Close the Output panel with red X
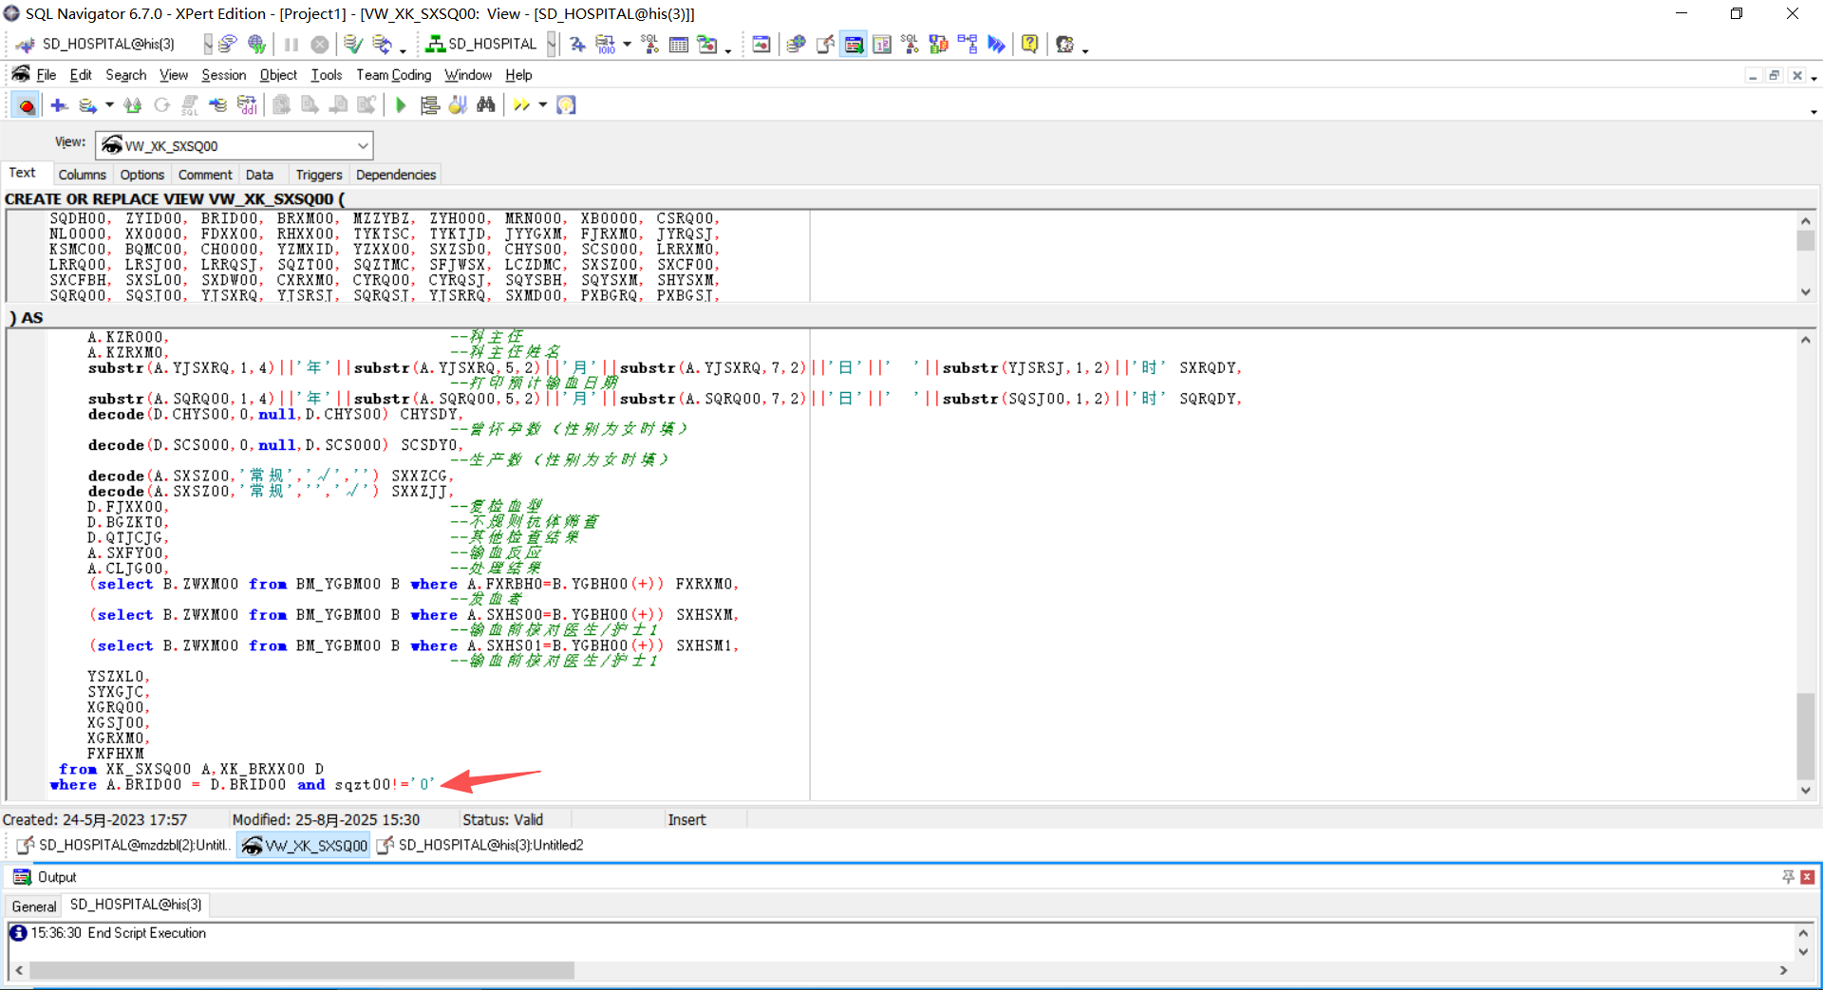The width and height of the screenshot is (1823, 990). [1807, 877]
